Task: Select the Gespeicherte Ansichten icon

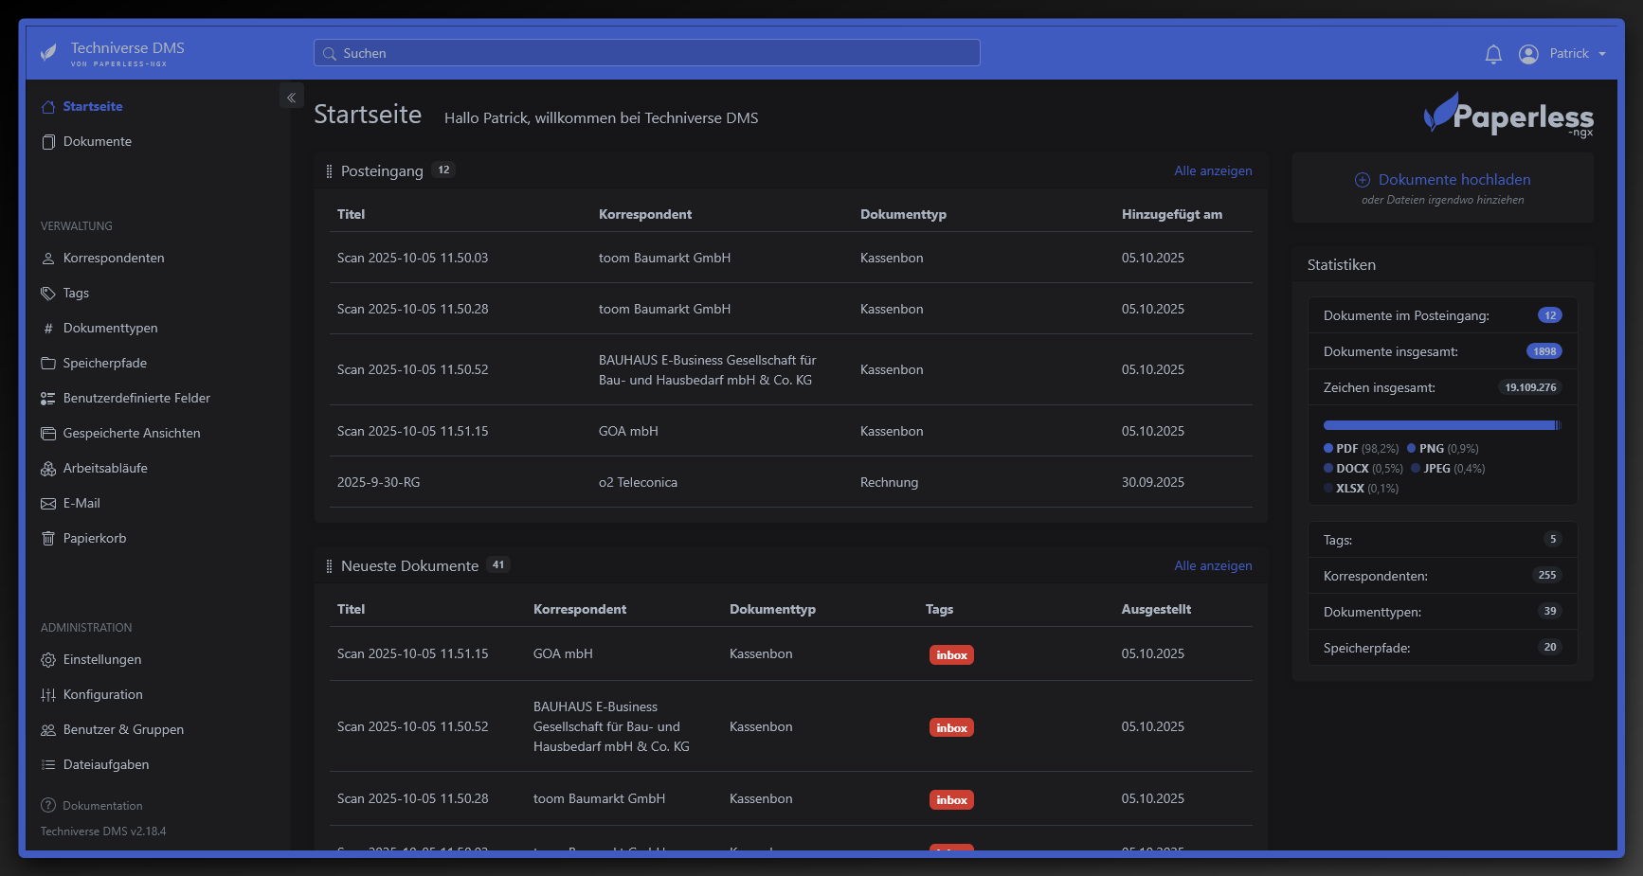Action: coord(47,433)
